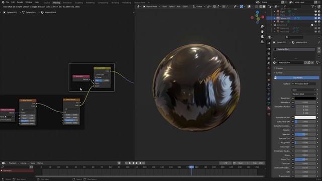Open the World properties tab icon
The width and height of the screenshot is (322, 181).
tap(269, 68)
